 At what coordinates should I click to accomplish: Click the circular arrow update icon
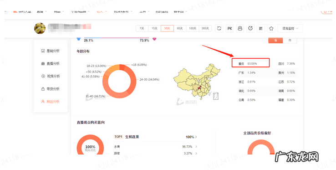click(250, 28)
